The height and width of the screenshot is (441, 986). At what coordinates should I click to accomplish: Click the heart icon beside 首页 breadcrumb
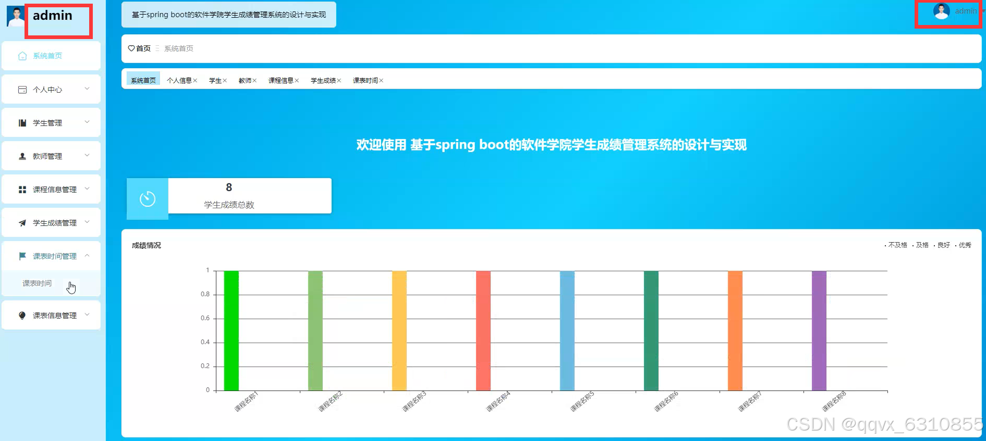pos(131,48)
